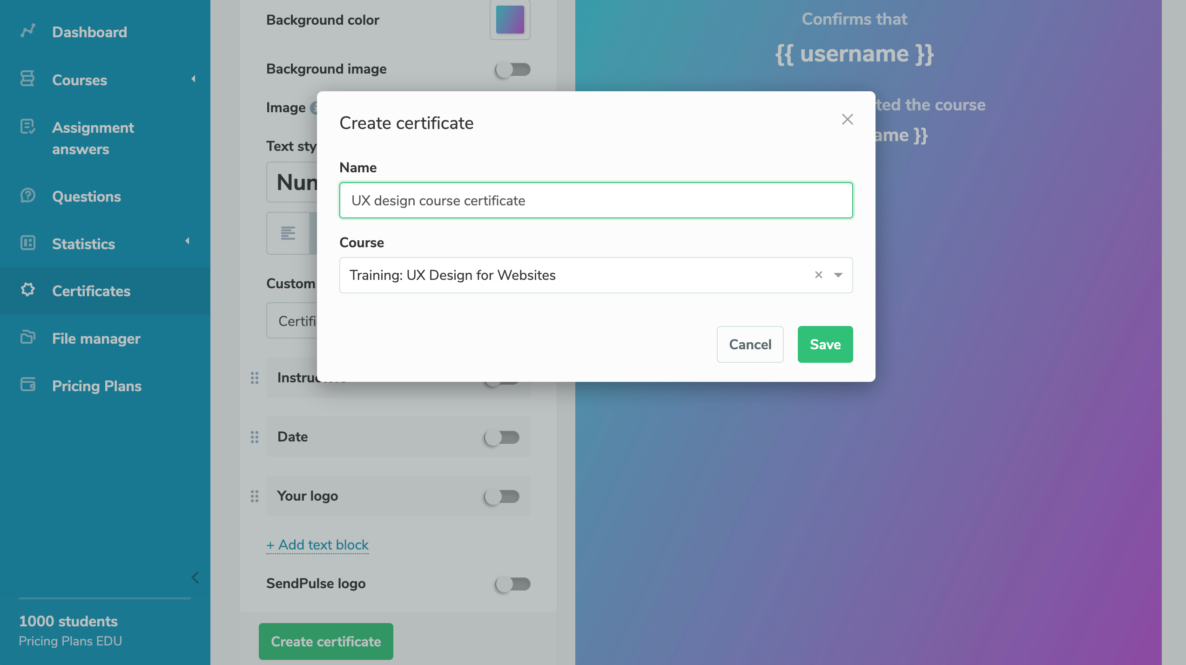Image resolution: width=1186 pixels, height=665 pixels.
Task: Click the Courses stack icon
Action: [27, 79]
